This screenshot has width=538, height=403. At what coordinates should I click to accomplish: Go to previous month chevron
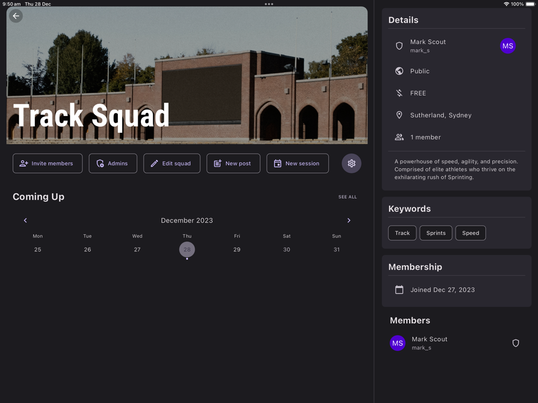point(25,220)
